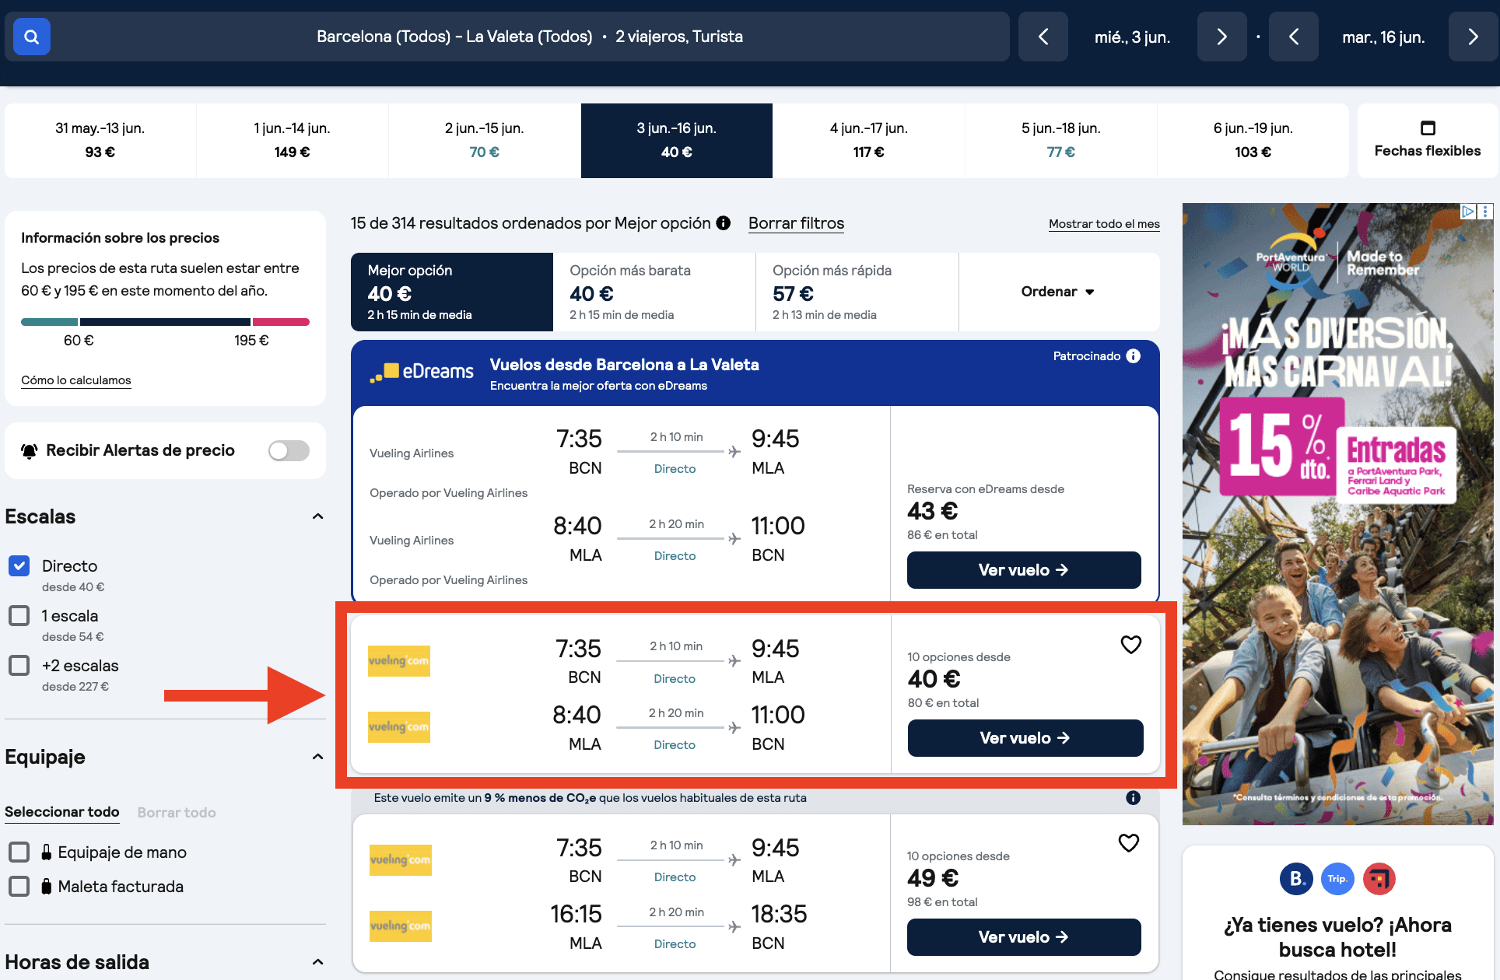
Task: Click the Booking.com B logo
Action: pos(1296,879)
